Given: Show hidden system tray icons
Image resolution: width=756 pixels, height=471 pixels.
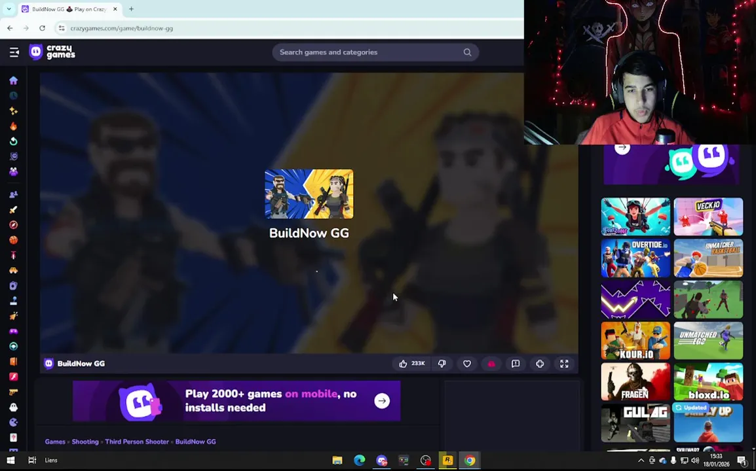Looking at the screenshot, I should click(641, 461).
